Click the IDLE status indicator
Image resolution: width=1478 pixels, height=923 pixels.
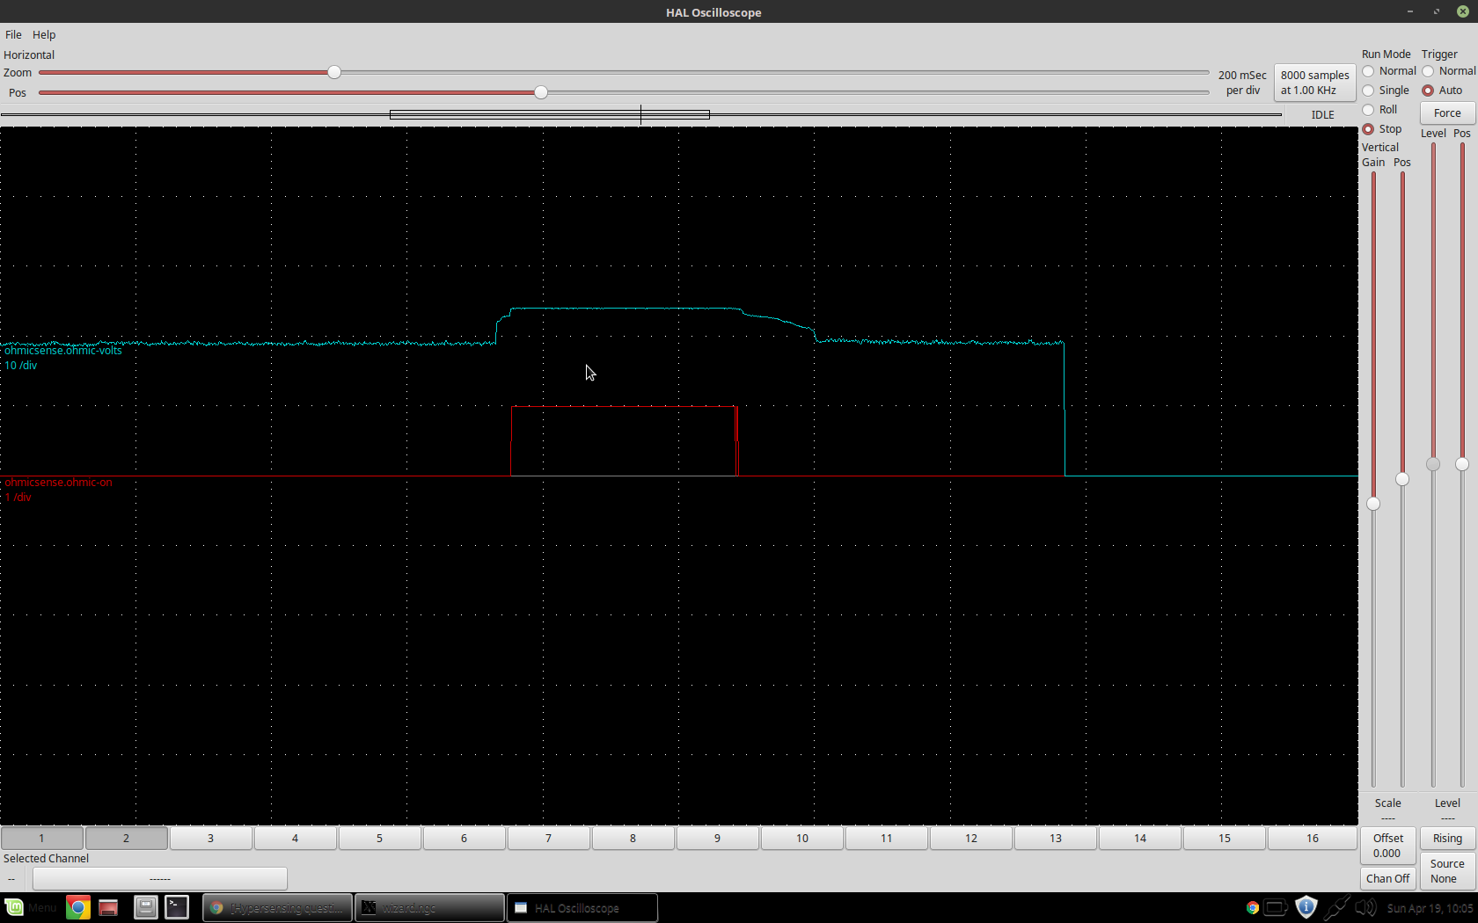pos(1322,114)
